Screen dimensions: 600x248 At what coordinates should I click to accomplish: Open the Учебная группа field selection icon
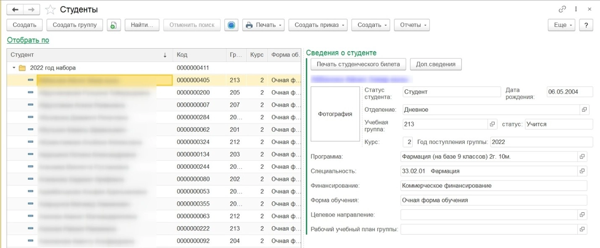[493, 124]
